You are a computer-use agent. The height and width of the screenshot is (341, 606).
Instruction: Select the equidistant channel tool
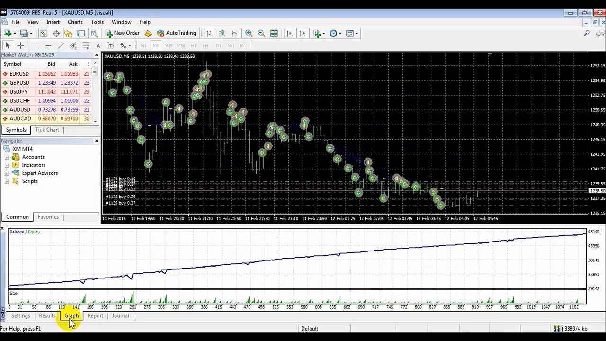[x=73, y=45]
